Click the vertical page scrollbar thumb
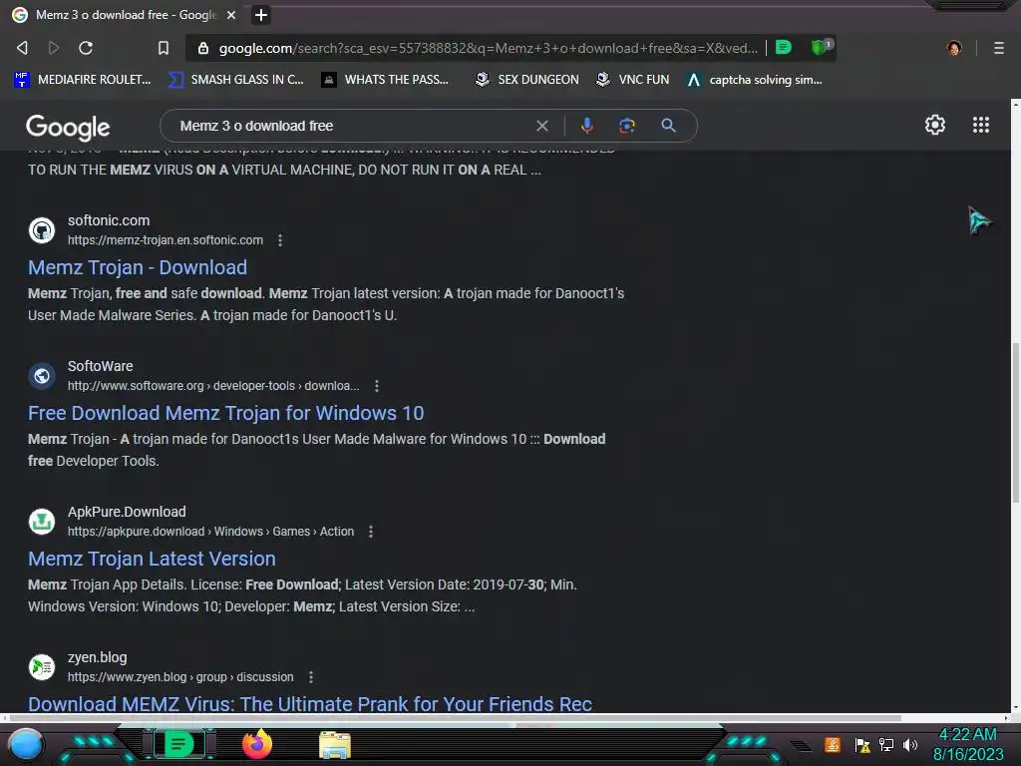Viewport: 1021px width, 766px height. (x=1015, y=423)
